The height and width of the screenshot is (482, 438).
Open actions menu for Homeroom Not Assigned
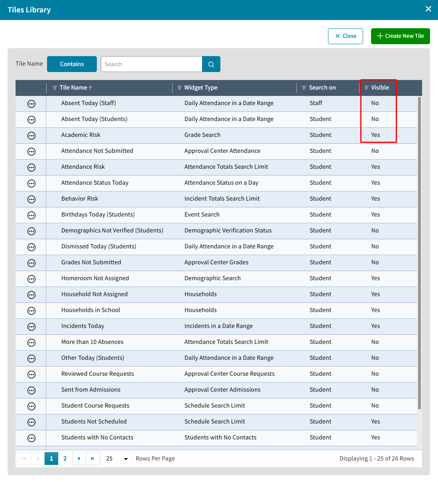pos(31,279)
